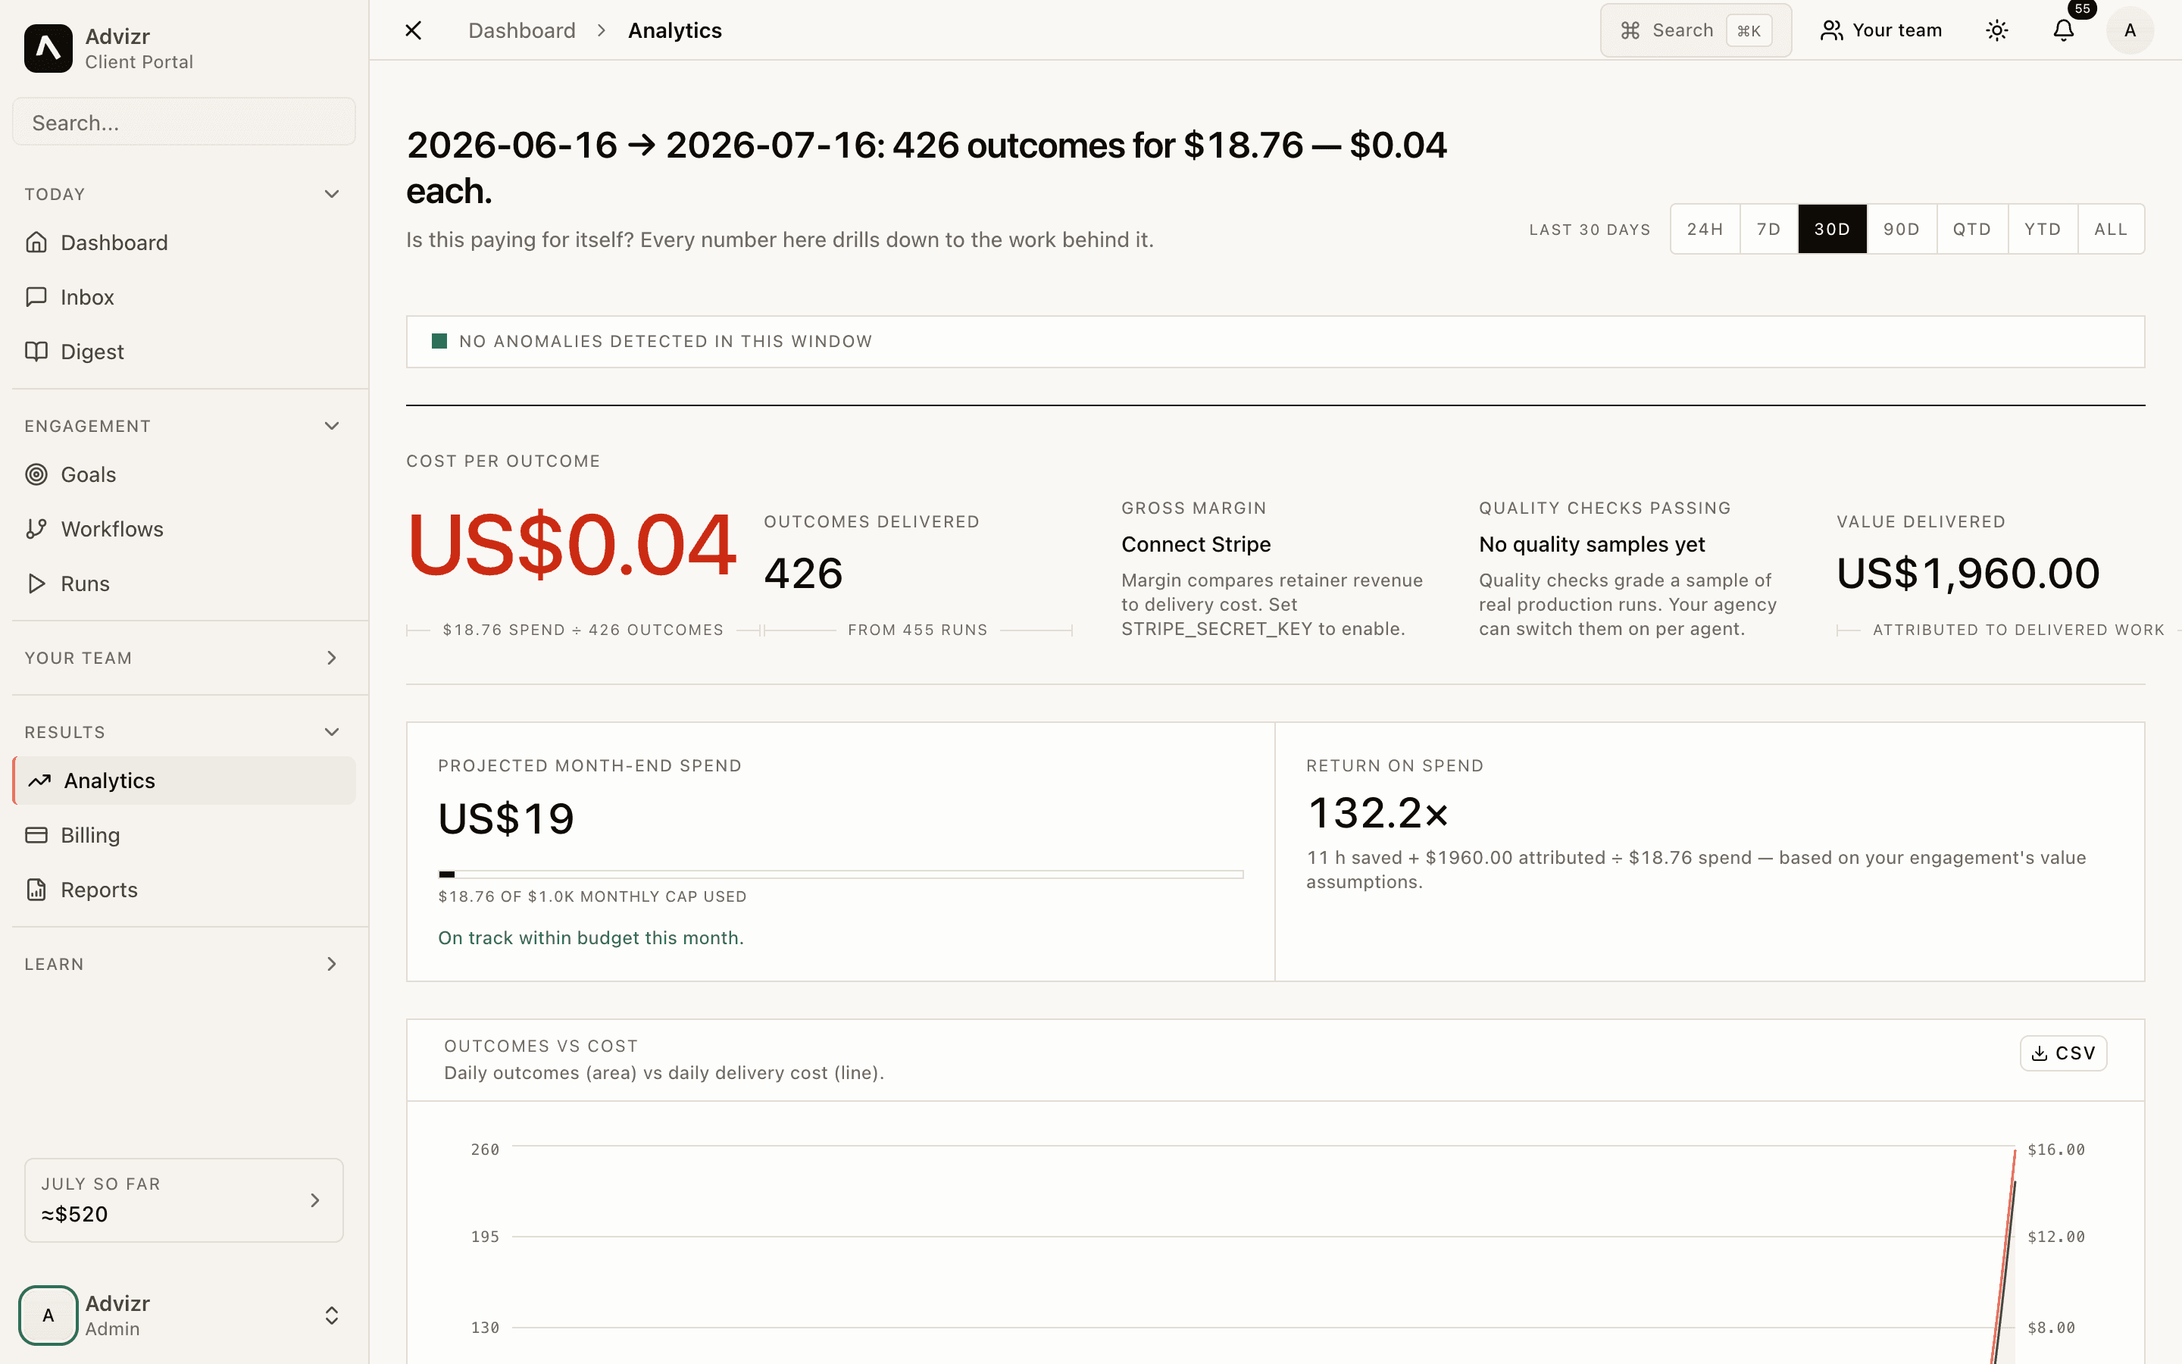Open Runs play icon
Screen dimensions: 2182x1364
coord(36,583)
